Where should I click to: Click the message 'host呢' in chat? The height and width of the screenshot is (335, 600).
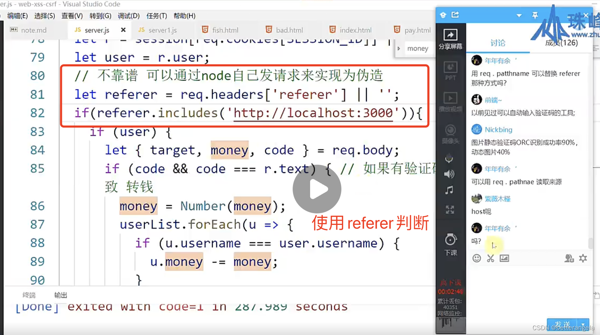tap(481, 212)
